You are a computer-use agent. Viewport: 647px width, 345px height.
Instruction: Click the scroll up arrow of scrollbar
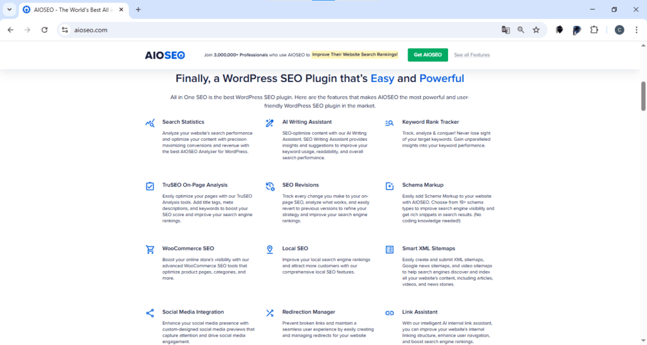tap(643, 45)
